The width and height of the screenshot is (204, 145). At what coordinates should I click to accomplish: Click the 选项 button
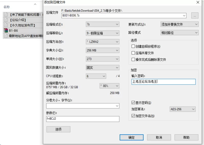(58, 129)
